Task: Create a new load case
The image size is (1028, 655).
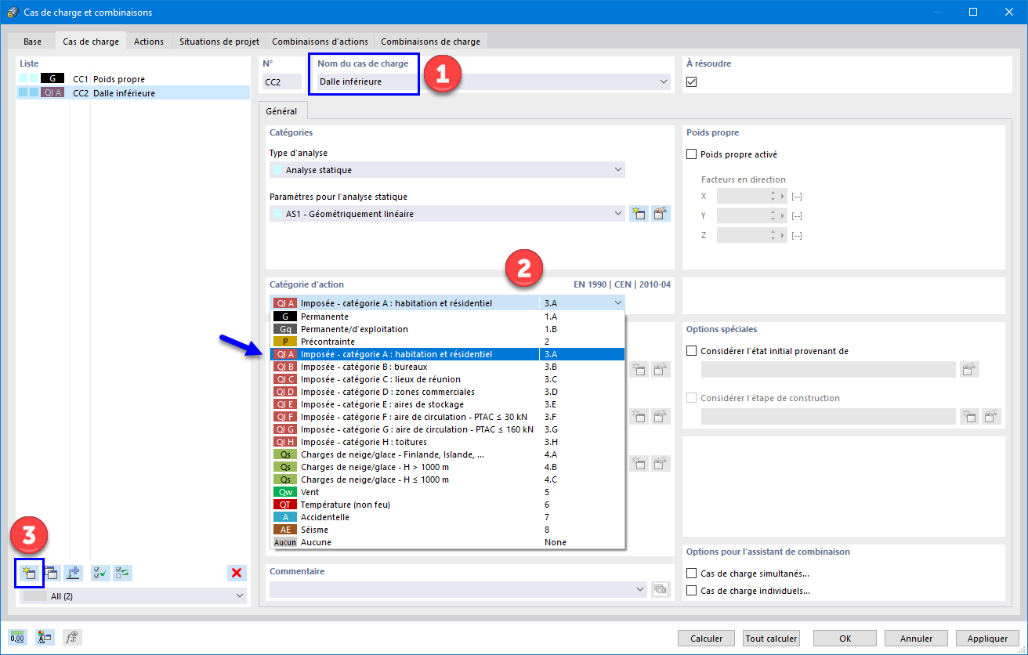Action: tap(29, 573)
